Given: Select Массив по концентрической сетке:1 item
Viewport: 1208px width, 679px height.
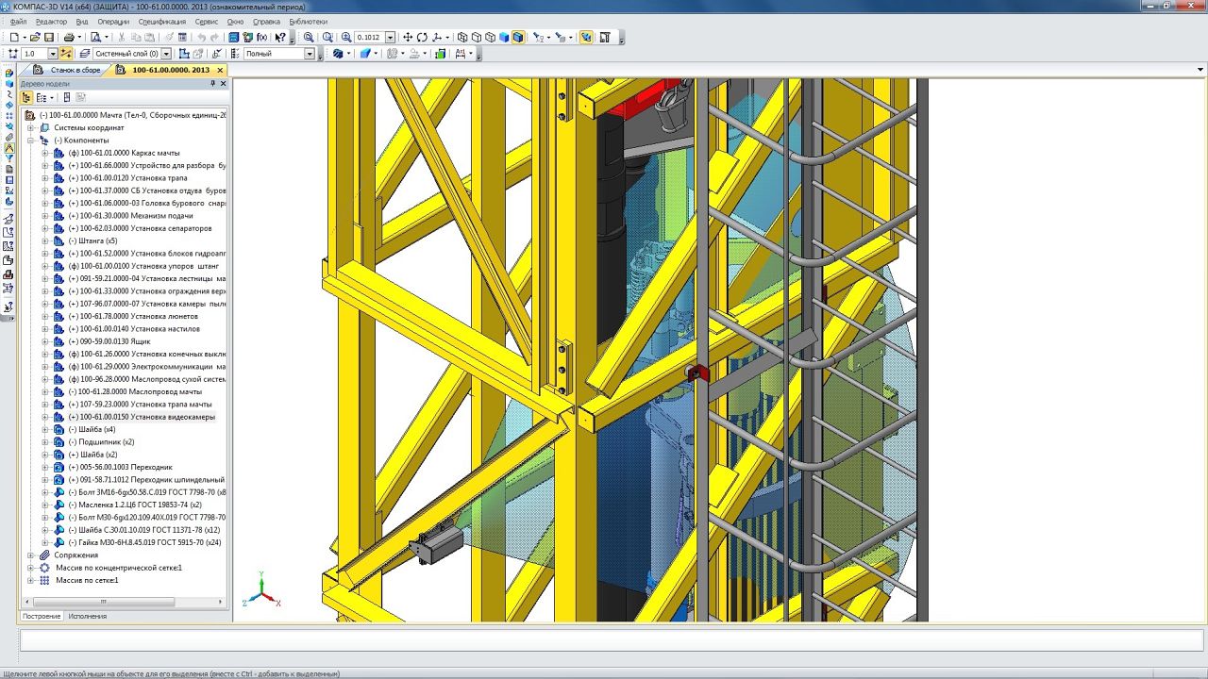Looking at the screenshot, I should pos(118,568).
